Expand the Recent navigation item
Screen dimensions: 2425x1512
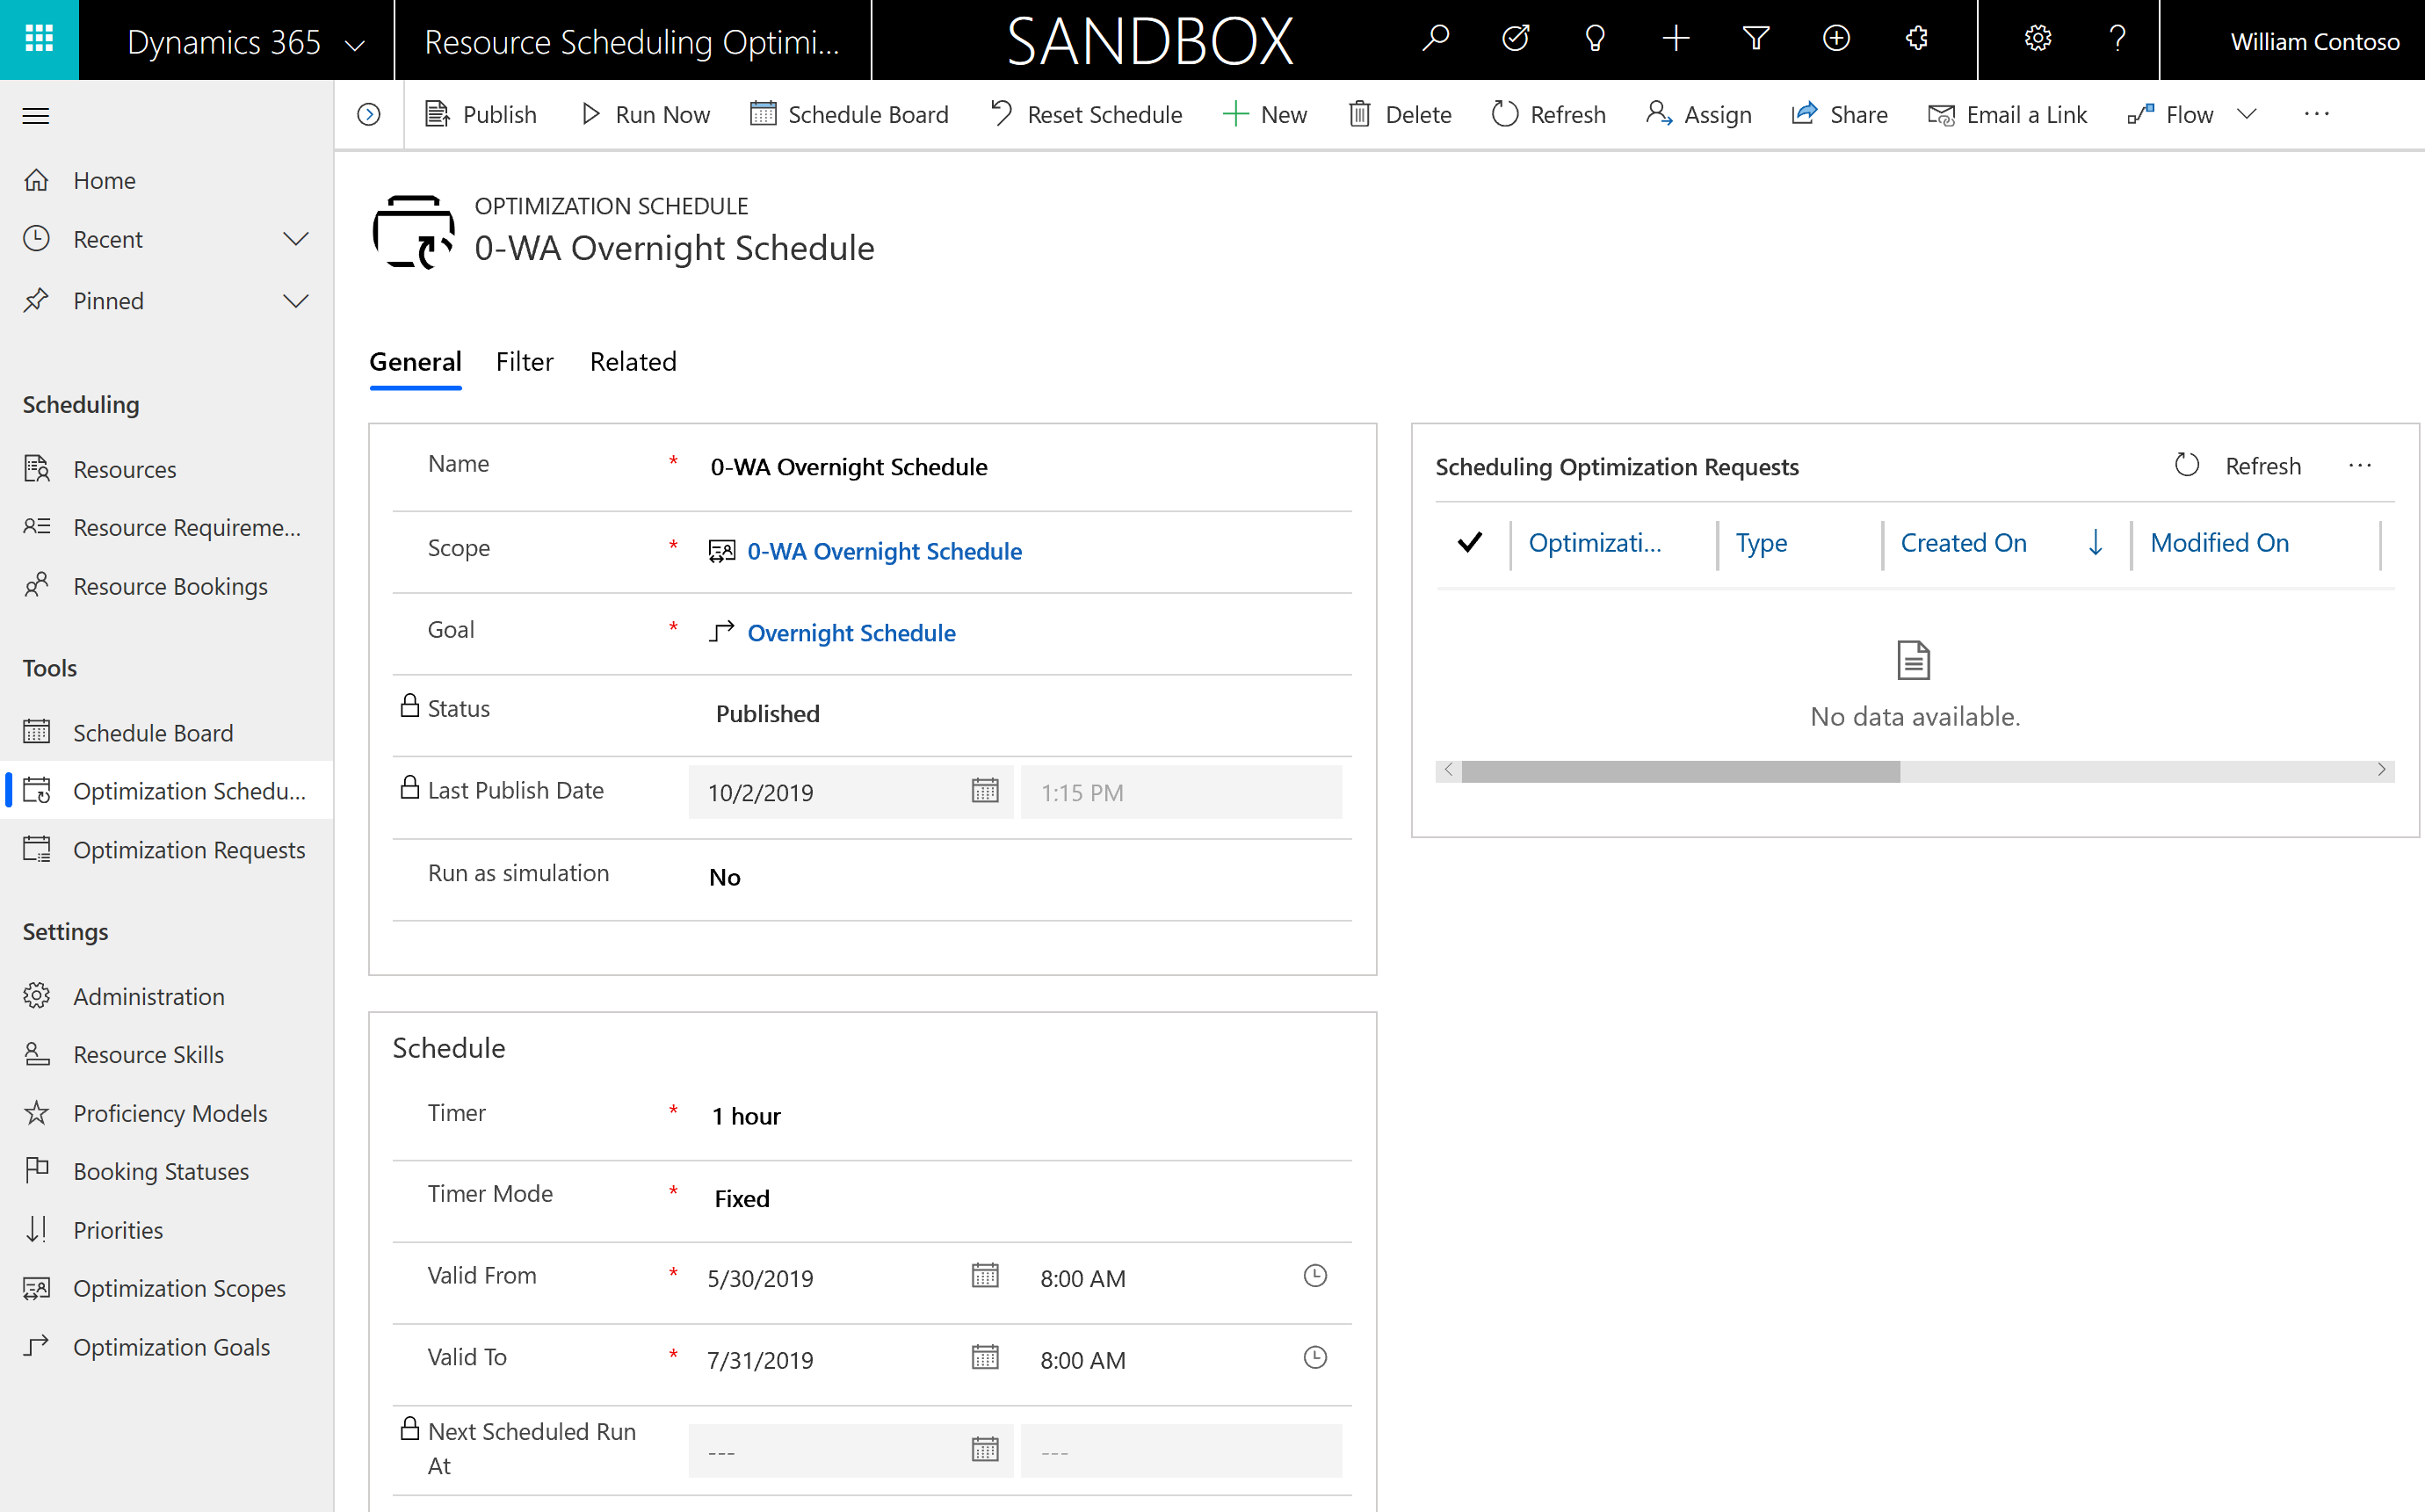(296, 239)
